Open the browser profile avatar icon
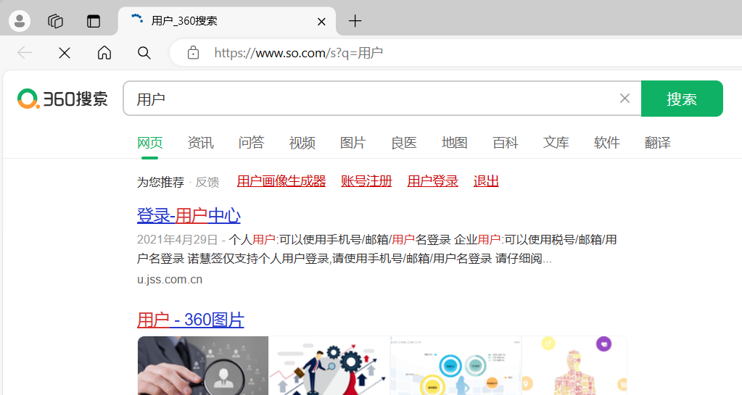Screen dimensions: 742x395 click(x=20, y=21)
